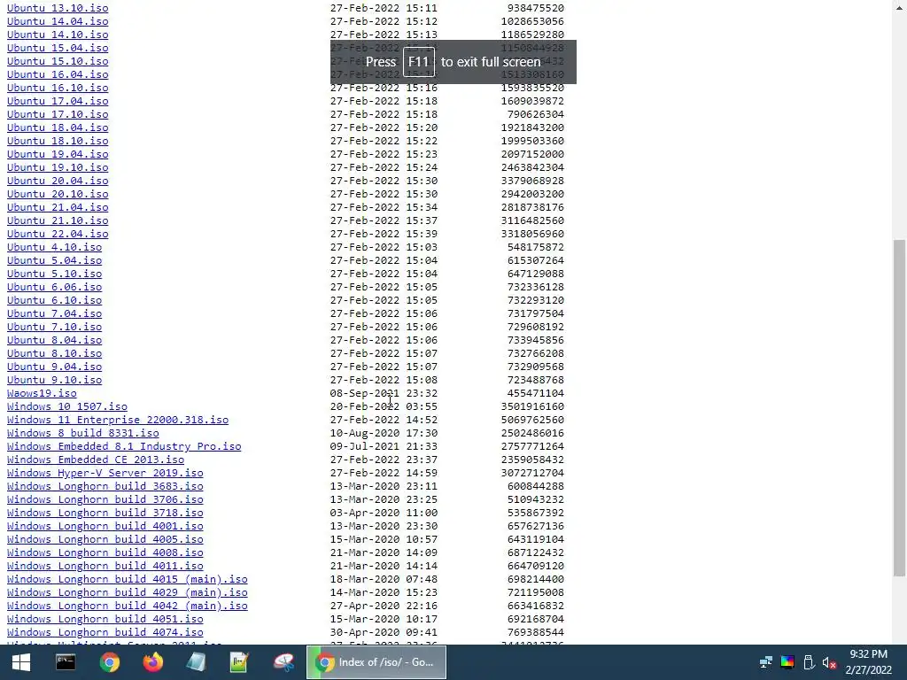Screen dimensions: 907x680
Task: Launch the Snipping Tool from the taskbar
Action: 283,662
